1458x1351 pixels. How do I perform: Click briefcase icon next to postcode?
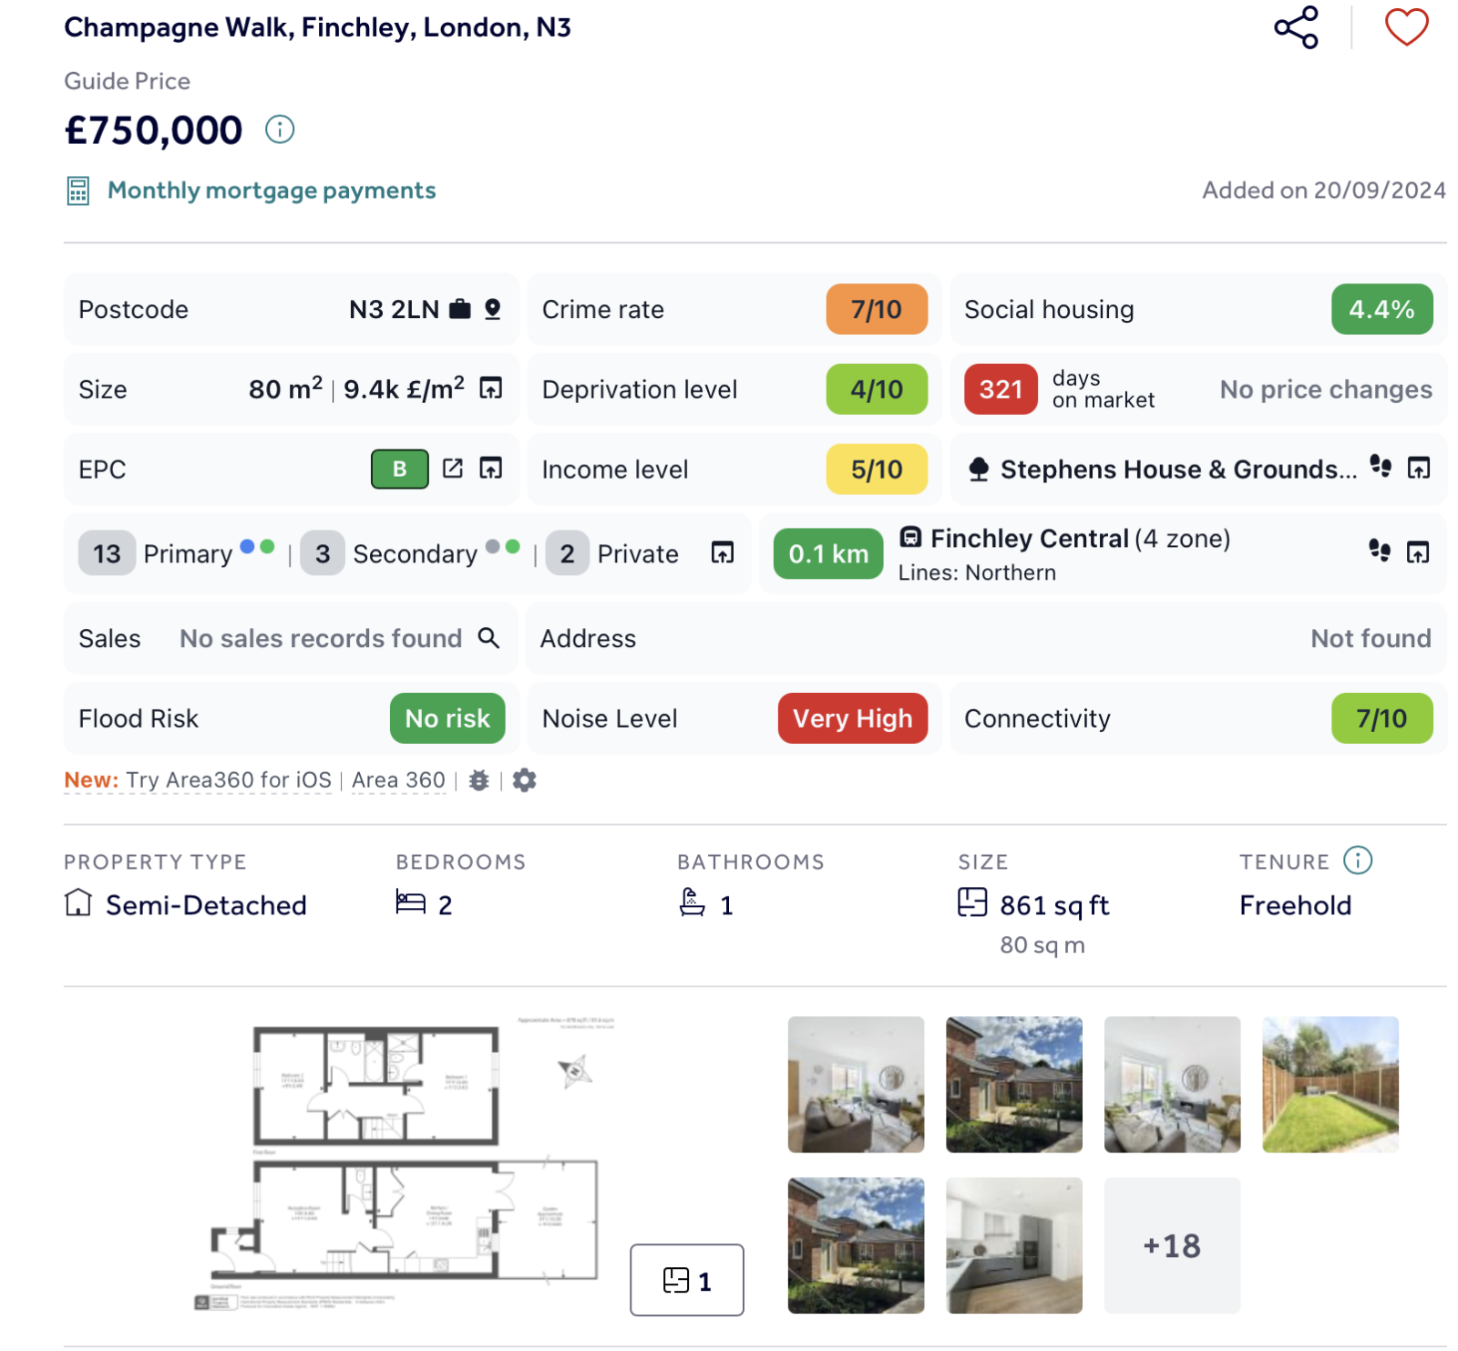[460, 309]
